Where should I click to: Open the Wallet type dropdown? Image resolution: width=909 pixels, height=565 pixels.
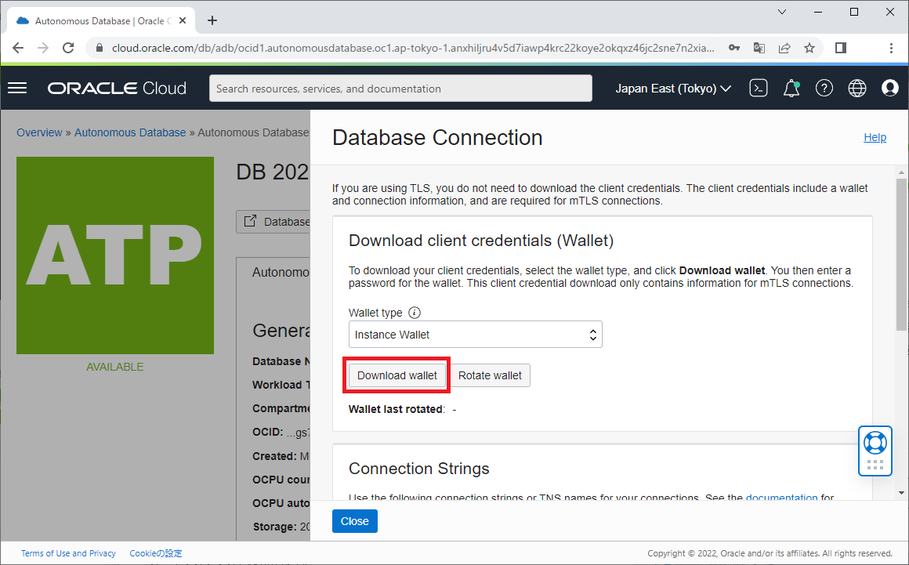point(476,335)
